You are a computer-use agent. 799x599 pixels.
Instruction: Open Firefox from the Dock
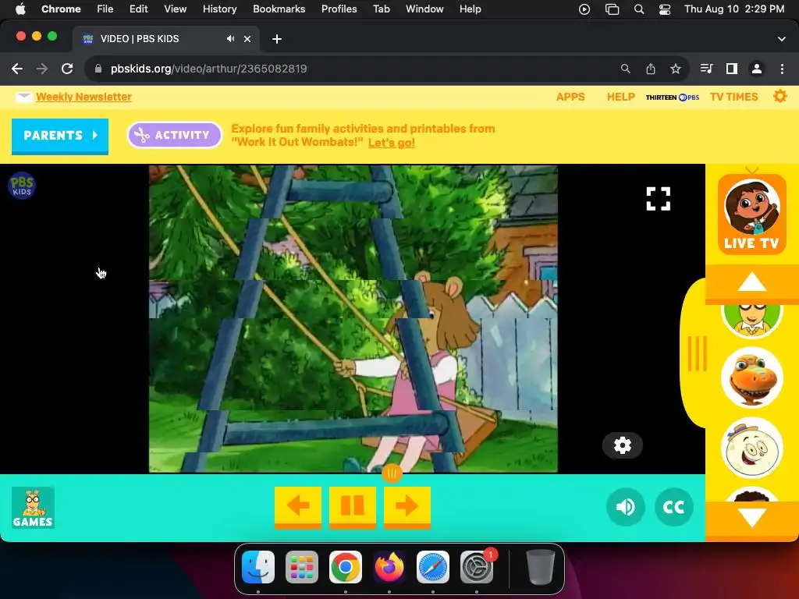pyautogui.click(x=389, y=567)
